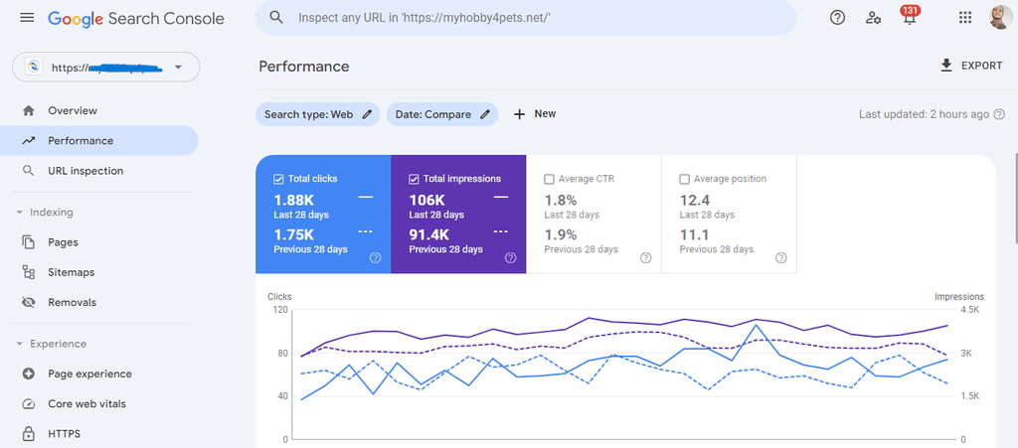Screen dimensions: 1018x448
Task: Click the Sitemaps tree icon
Action: pos(28,272)
